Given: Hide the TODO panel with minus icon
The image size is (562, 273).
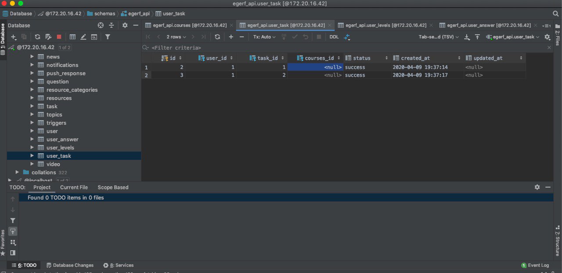Looking at the screenshot, I should [x=548, y=187].
